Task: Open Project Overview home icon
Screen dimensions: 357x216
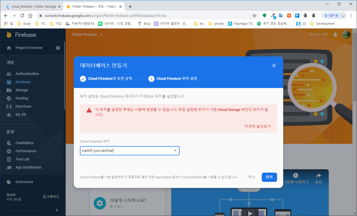Action: [x=9, y=48]
